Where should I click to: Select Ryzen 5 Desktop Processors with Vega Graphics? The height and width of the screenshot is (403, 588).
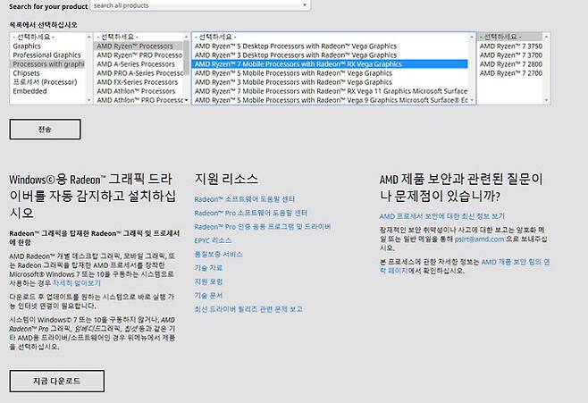pyautogui.click(x=294, y=46)
